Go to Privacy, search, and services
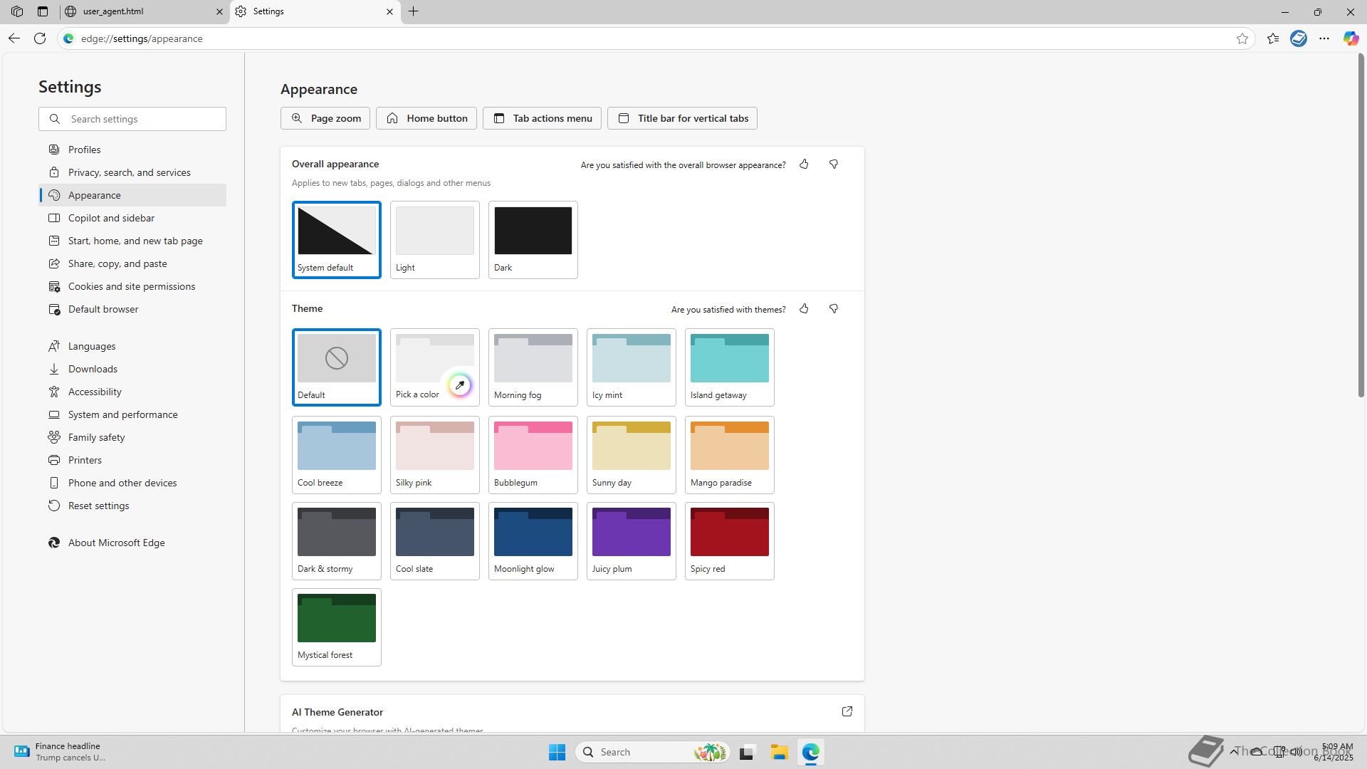This screenshot has height=769, width=1367. coord(129,172)
